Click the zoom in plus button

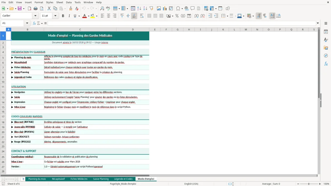pyautogui.click(x=320, y=184)
